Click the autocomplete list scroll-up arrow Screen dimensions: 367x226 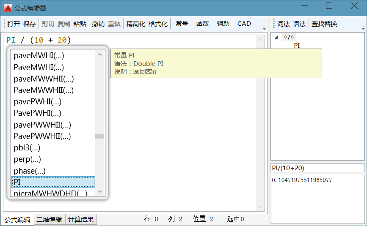point(100,54)
